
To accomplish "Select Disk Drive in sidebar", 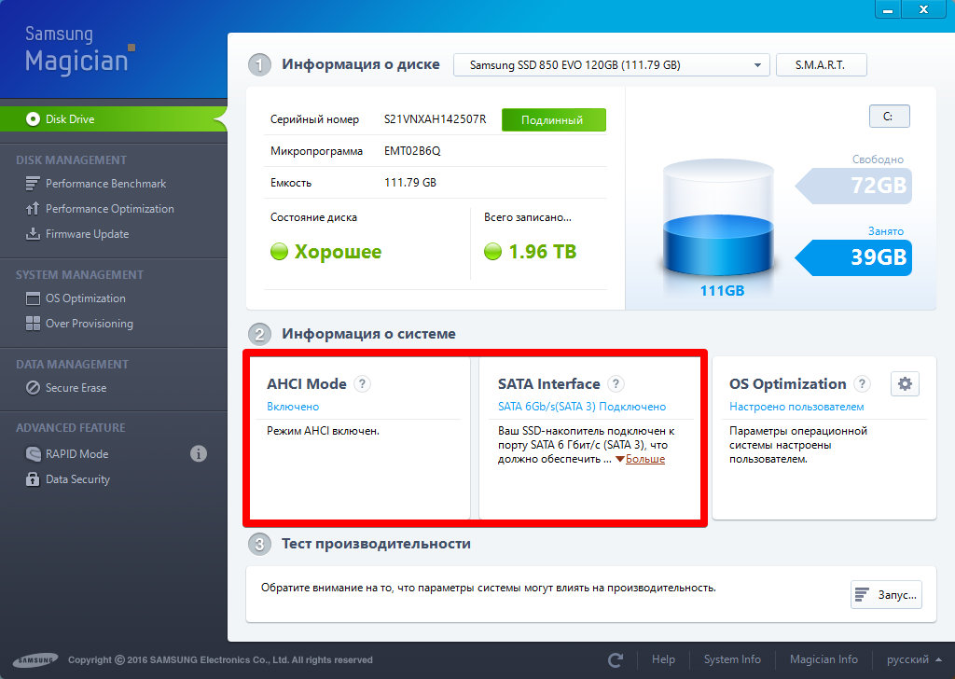I will click(x=113, y=118).
